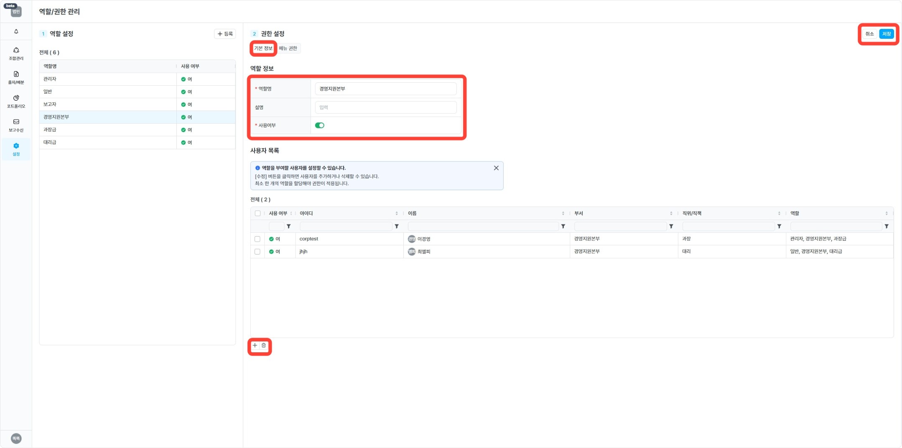Click the plus icon below user table

255,346
